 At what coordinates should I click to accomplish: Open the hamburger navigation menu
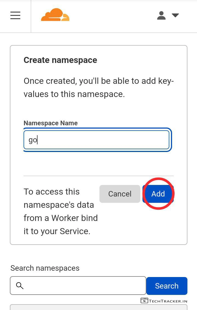tap(15, 15)
